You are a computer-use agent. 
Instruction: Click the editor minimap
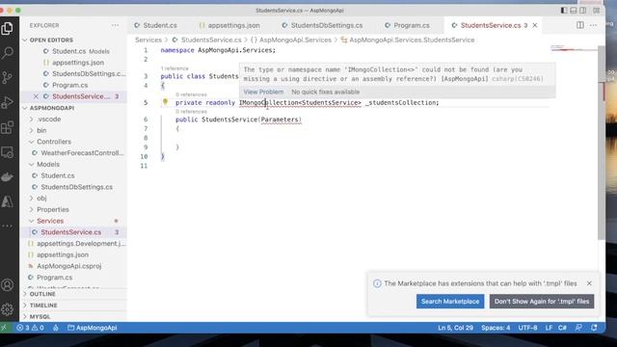pos(574,49)
